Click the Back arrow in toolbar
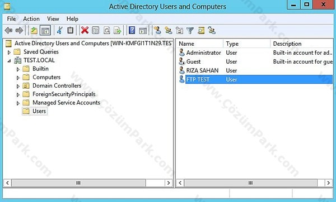This screenshot has width=336, height=202. 8,30
